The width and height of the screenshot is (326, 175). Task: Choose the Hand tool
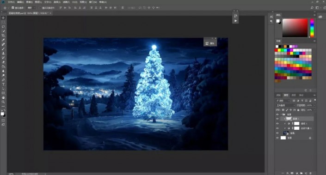(x=3, y=97)
